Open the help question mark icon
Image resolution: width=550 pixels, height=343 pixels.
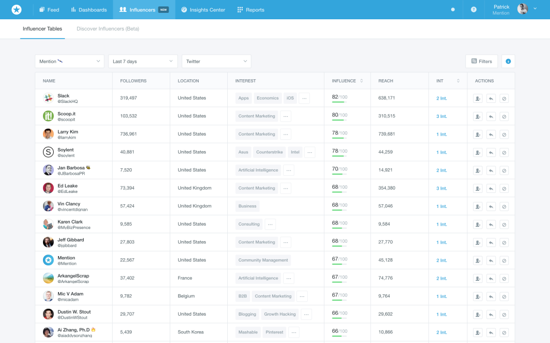(474, 10)
